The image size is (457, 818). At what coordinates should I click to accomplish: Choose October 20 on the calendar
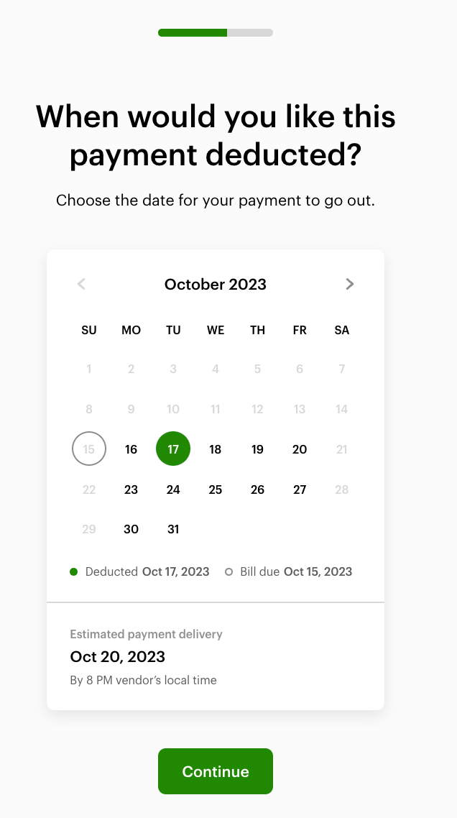[x=300, y=449]
